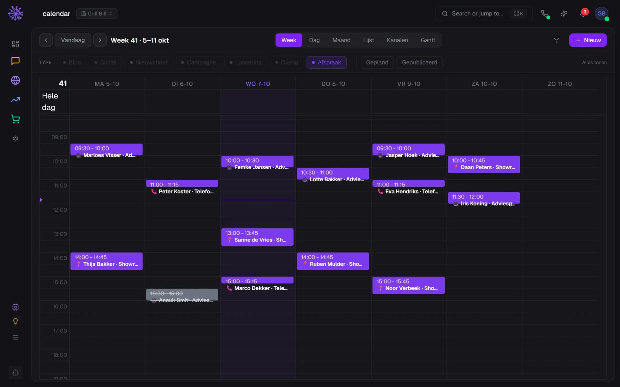Toggle the Nieuwsbrief type filter
The height and width of the screenshot is (387, 620).
[149, 62]
